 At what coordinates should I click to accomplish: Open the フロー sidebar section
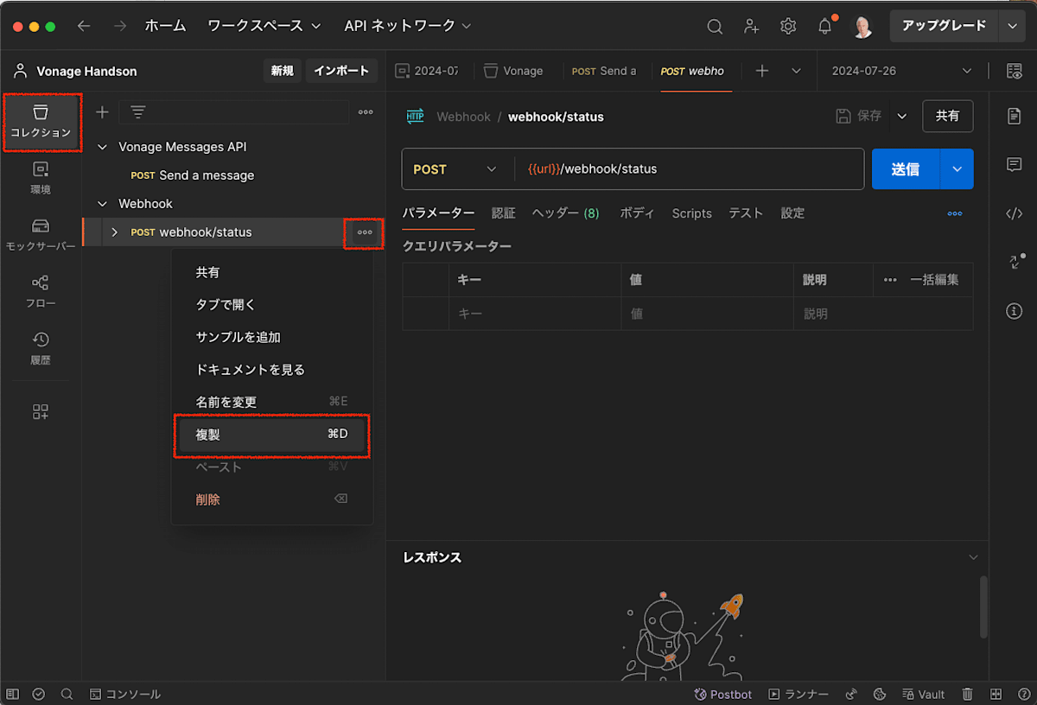click(x=41, y=292)
